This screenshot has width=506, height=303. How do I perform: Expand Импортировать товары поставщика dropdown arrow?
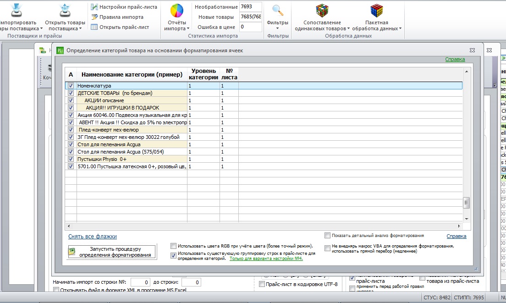tap(41, 29)
